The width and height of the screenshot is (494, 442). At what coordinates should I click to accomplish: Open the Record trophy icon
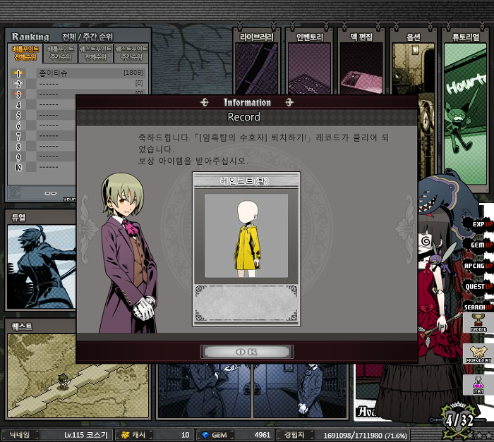478,323
